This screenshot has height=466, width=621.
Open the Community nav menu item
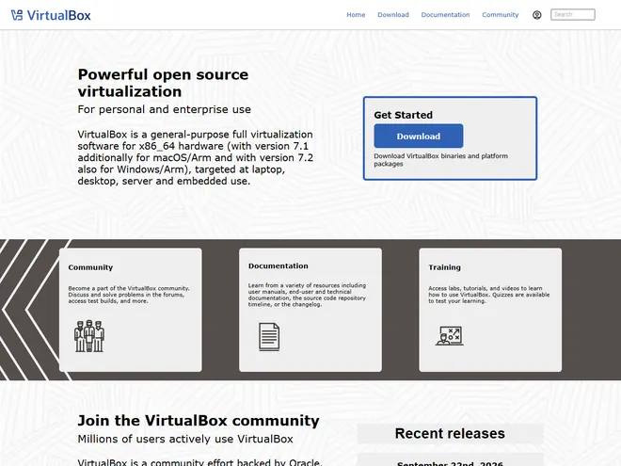click(x=500, y=15)
